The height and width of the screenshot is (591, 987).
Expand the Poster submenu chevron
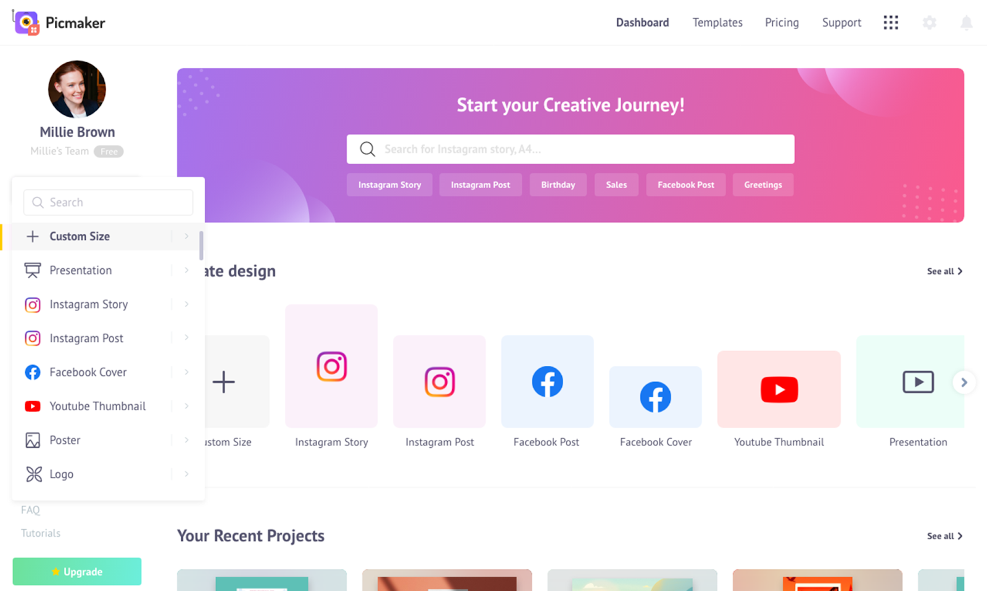pos(186,440)
